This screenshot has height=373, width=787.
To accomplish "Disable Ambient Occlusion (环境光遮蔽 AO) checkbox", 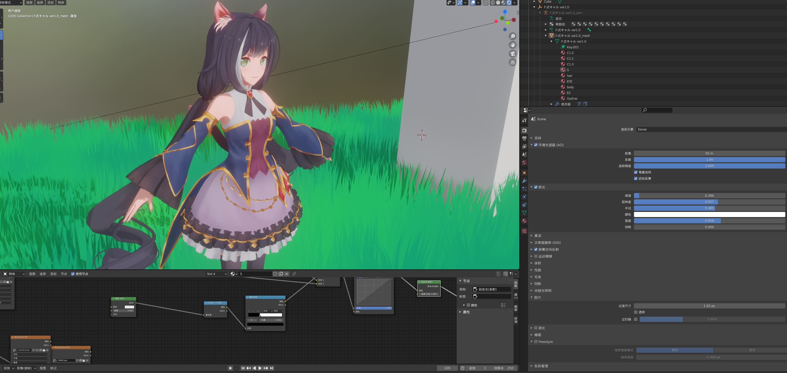I will (x=536, y=145).
